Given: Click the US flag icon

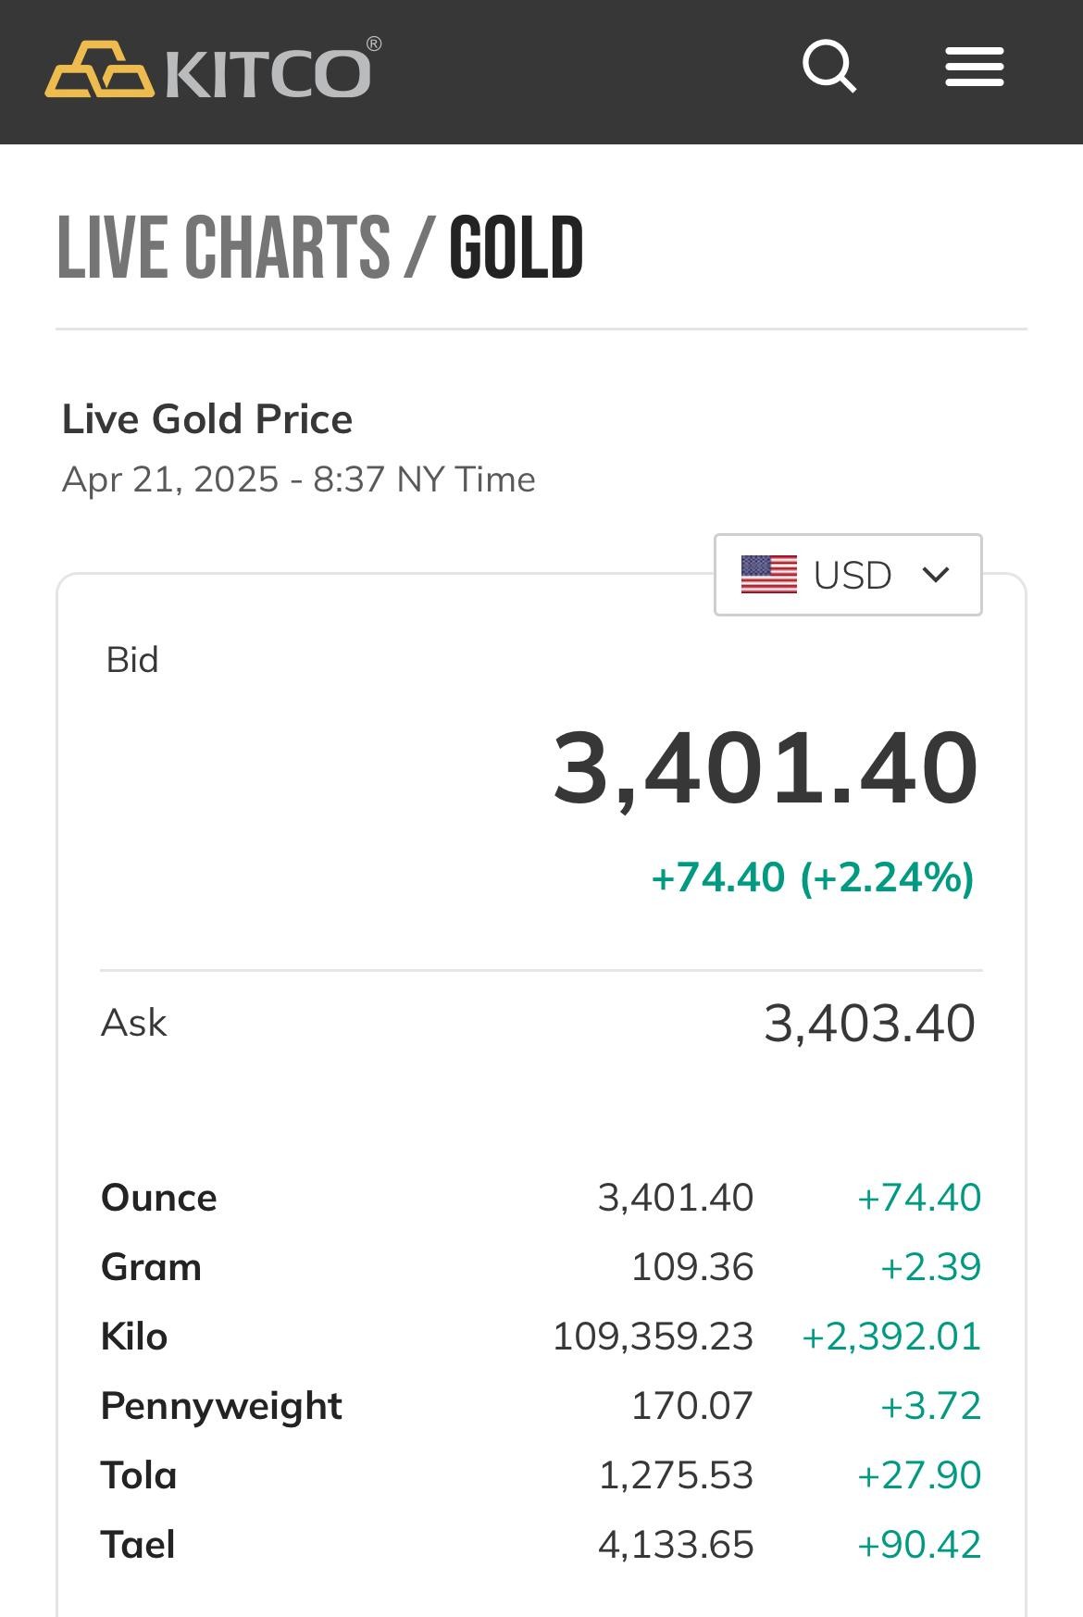Looking at the screenshot, I should (x=768, y=575).
